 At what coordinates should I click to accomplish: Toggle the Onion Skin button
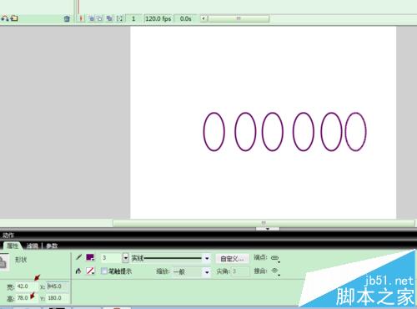coord(91,18)
